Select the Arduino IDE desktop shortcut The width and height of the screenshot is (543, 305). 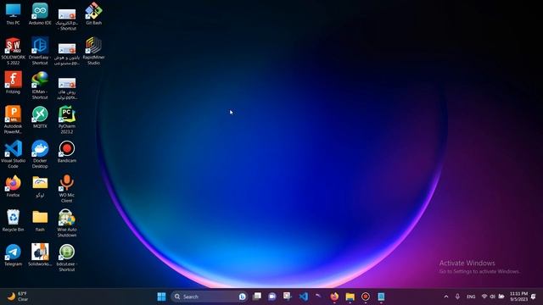point(40,14)
